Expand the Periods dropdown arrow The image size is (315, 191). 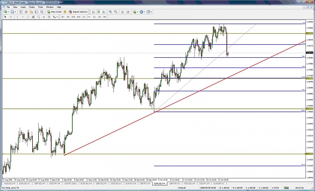(144, 12)
